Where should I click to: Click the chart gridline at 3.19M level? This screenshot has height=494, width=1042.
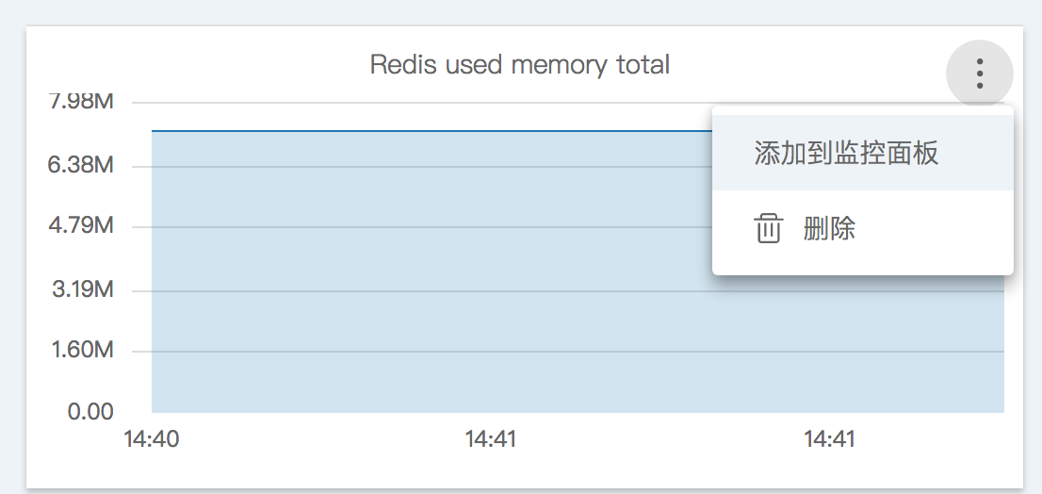coord(424,290)
